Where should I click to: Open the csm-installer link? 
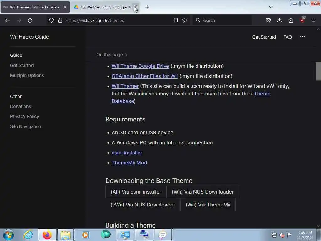pos(127,153)
